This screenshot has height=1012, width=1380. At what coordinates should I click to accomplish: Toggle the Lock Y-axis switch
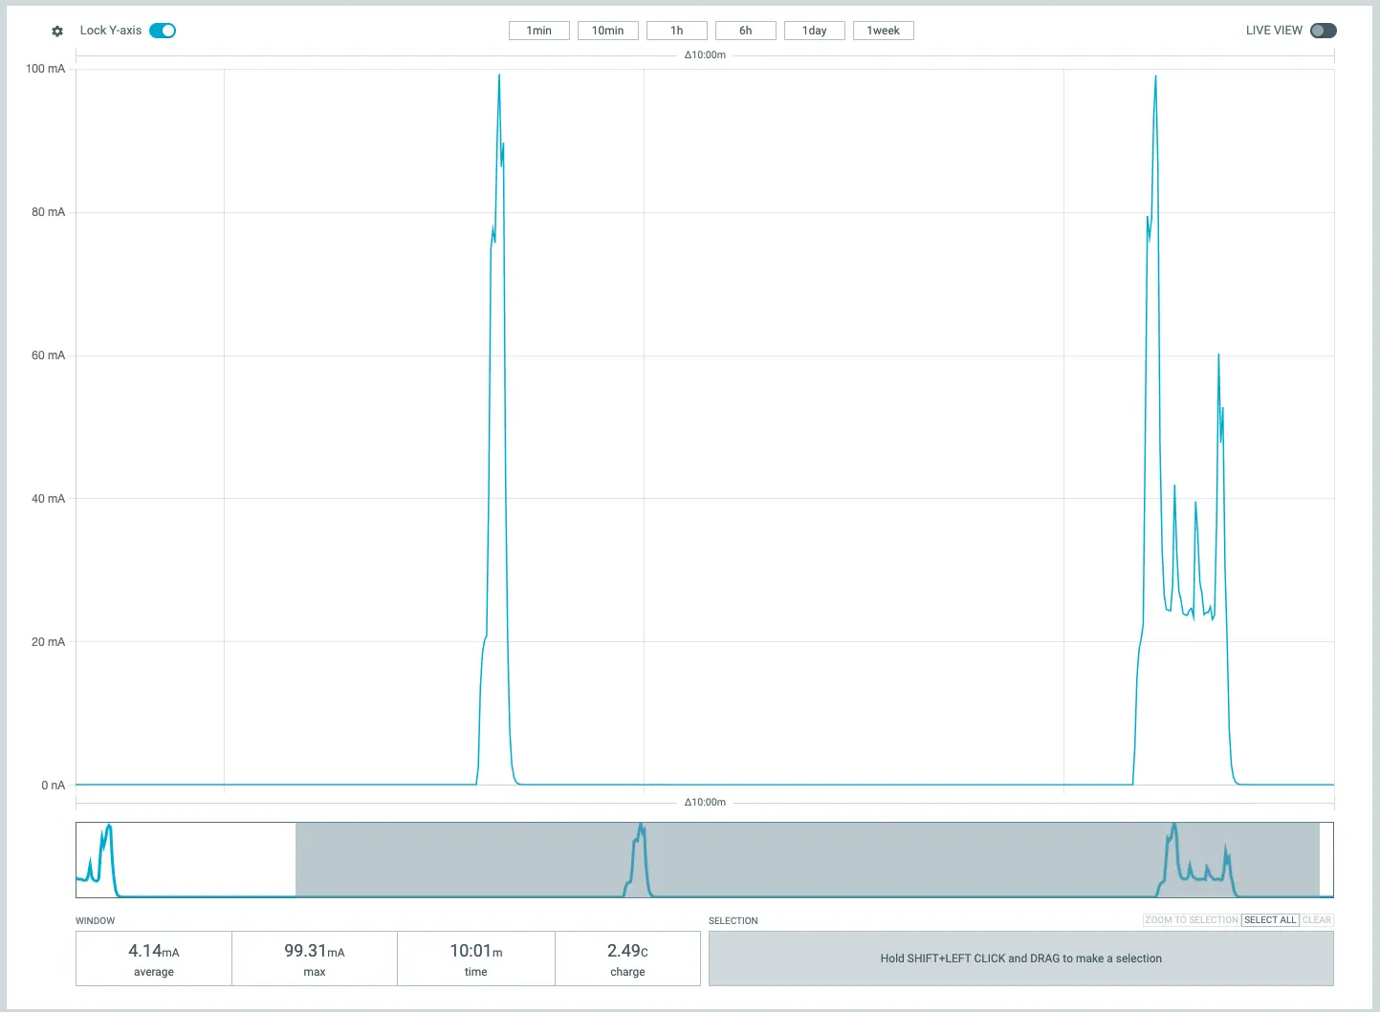point(163,31)
